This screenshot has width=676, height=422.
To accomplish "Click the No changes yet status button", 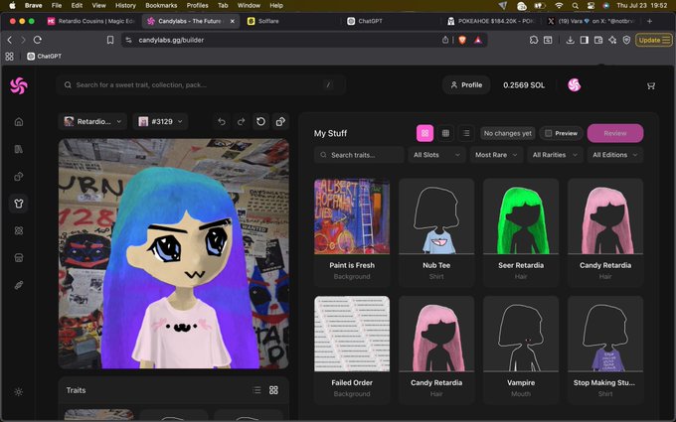I will point(507,133).
